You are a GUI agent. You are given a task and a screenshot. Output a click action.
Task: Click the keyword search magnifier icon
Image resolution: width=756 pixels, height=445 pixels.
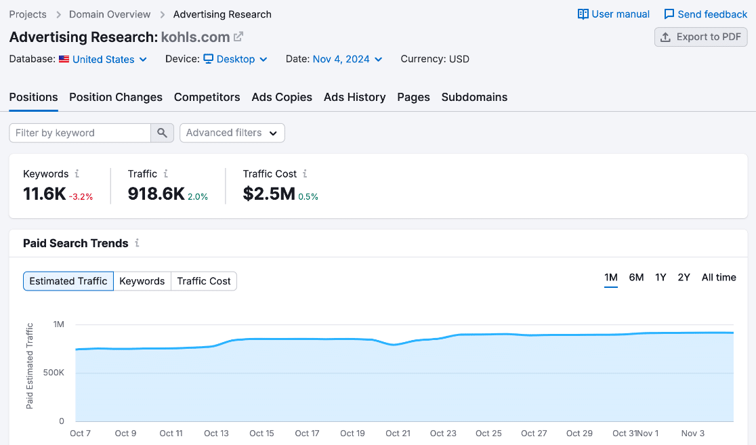(x=162, y=133)
